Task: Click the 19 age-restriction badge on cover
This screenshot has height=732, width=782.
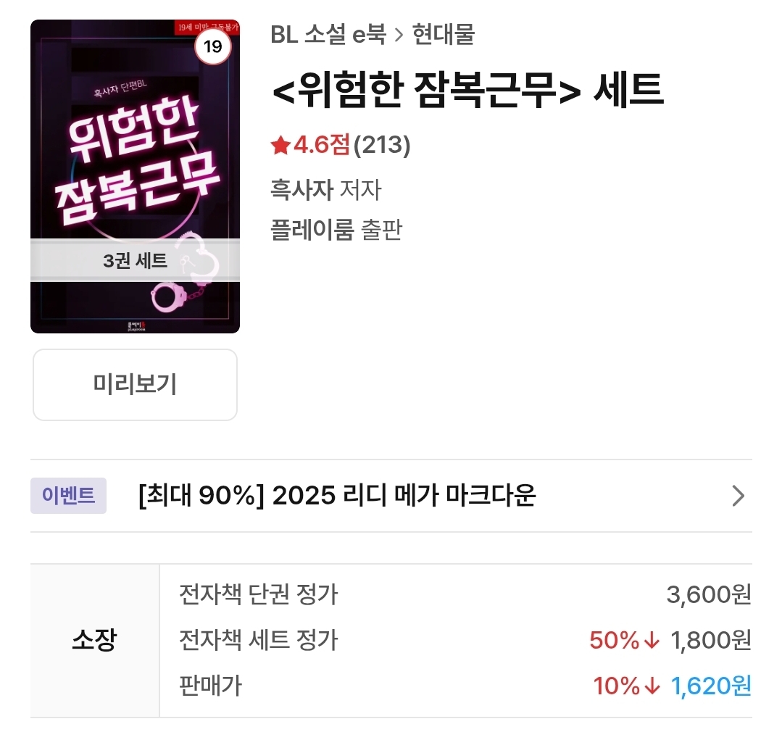Action: click(x=213, y=48)
